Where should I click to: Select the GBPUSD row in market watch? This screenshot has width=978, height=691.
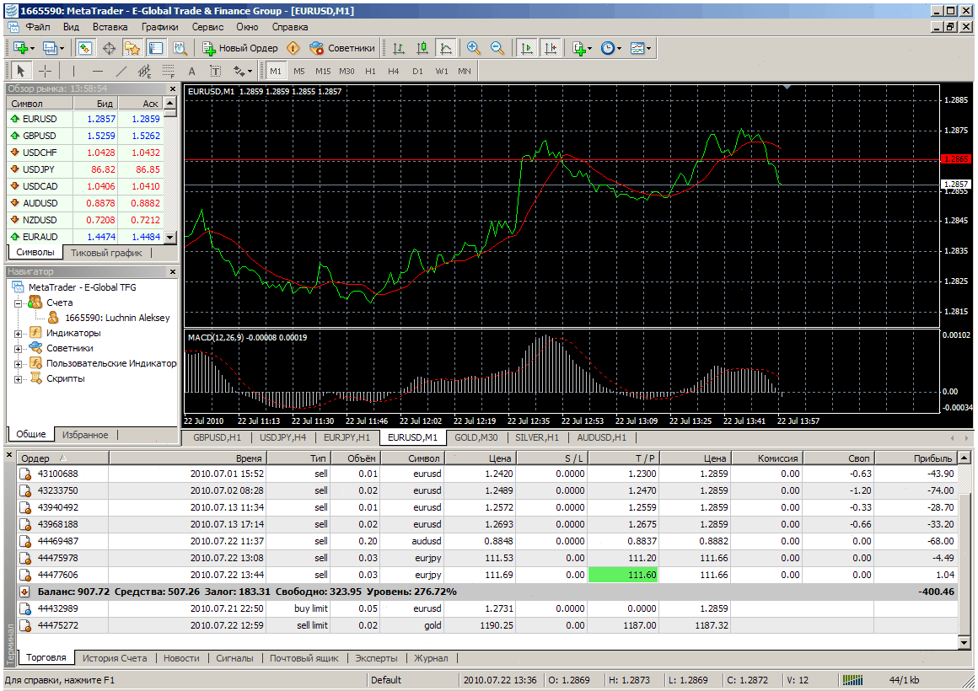tap(40, 136)
